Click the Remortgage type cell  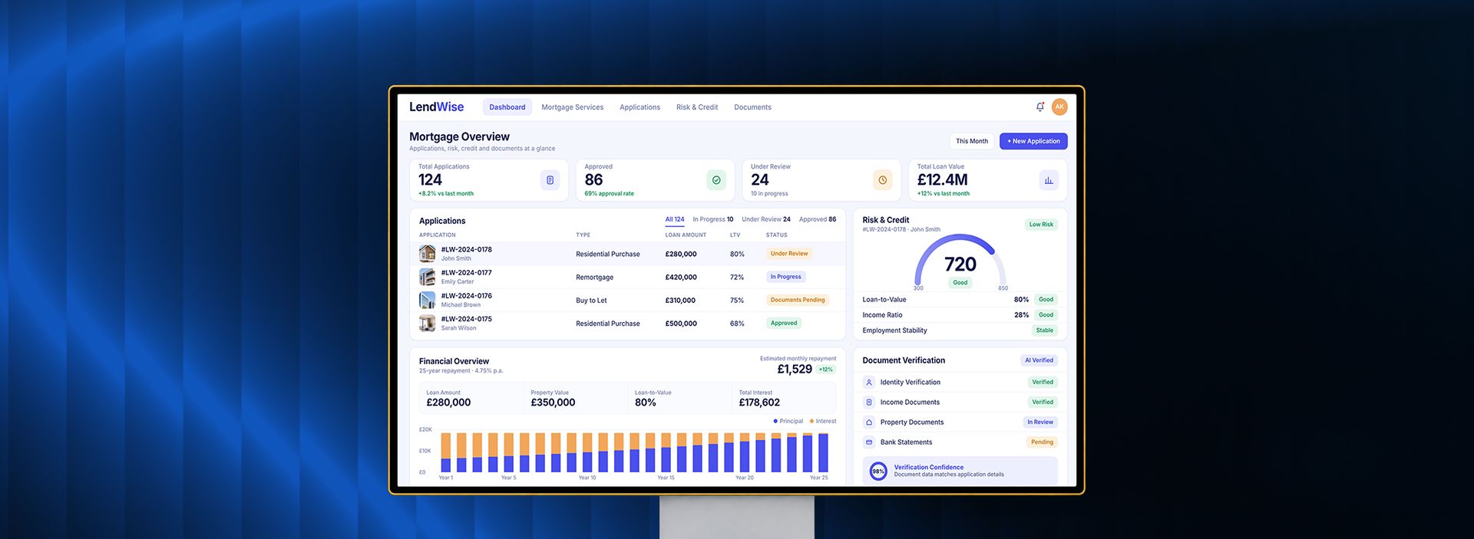click(x=595, y=278)
